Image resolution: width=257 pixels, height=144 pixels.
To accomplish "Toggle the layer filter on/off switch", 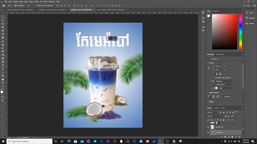I will click(237, 112).
